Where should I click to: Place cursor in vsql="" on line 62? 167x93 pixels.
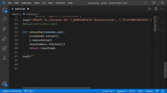(28, 56)
